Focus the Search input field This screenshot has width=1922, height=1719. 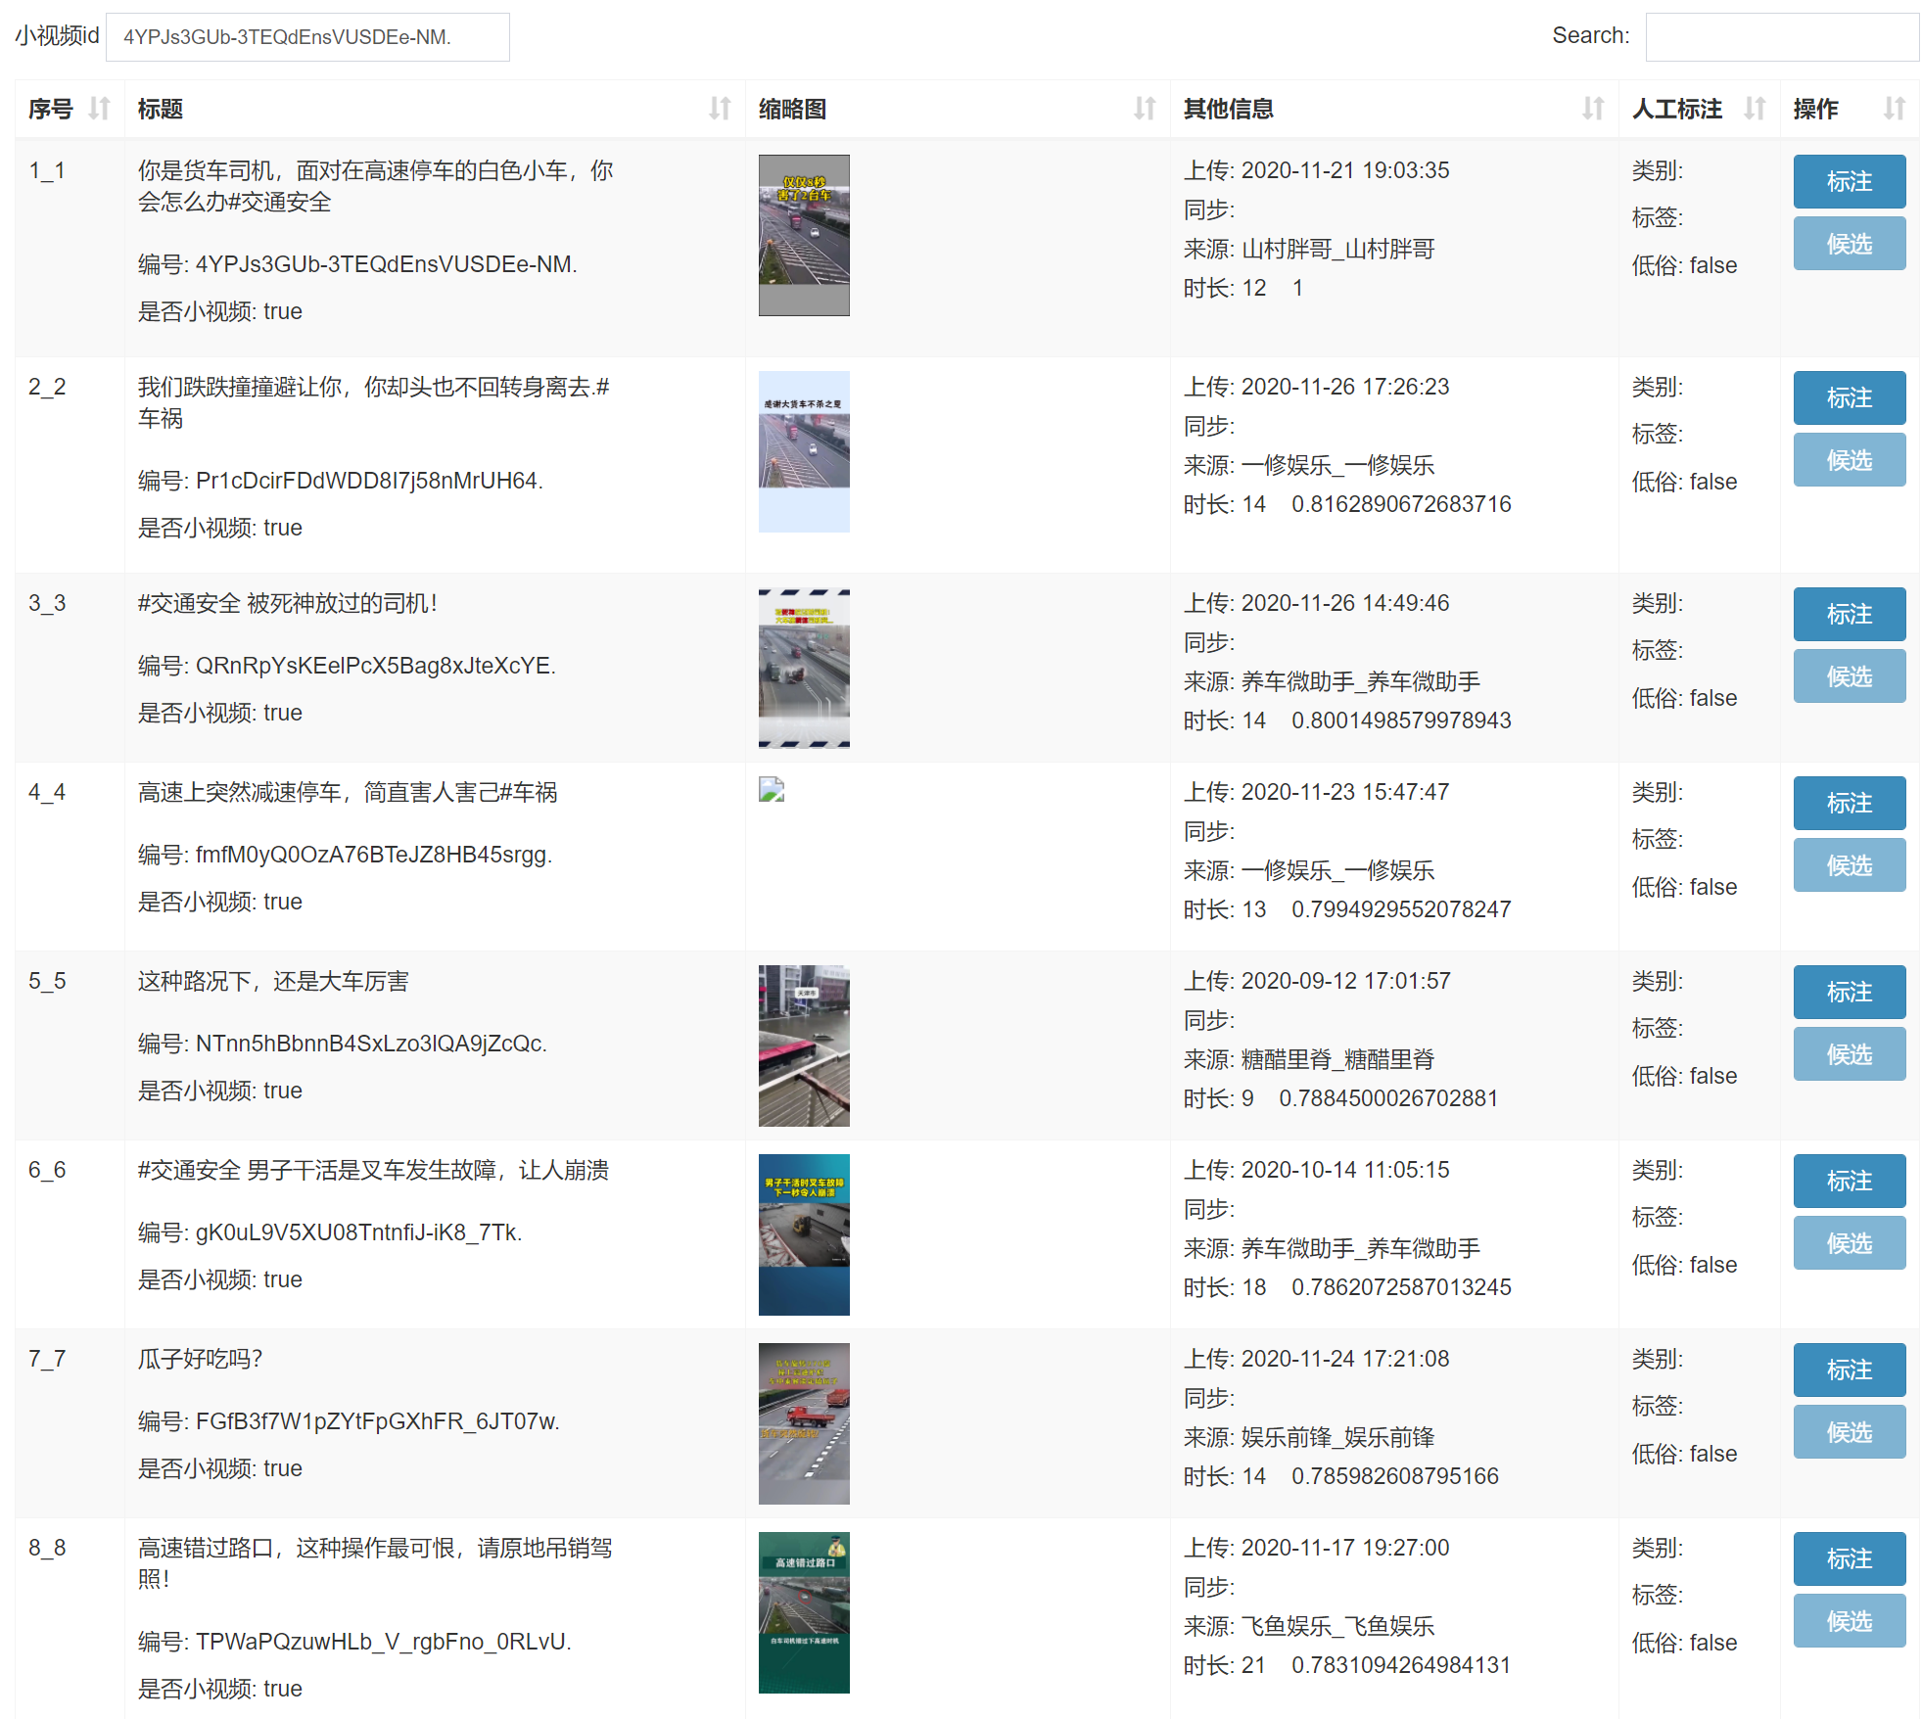[x=1781, y=37]
